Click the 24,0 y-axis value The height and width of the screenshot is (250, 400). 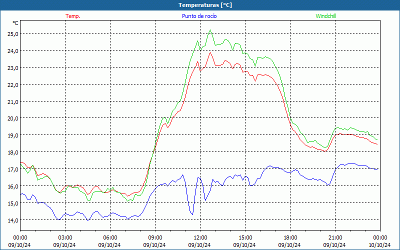coord(13,51)
